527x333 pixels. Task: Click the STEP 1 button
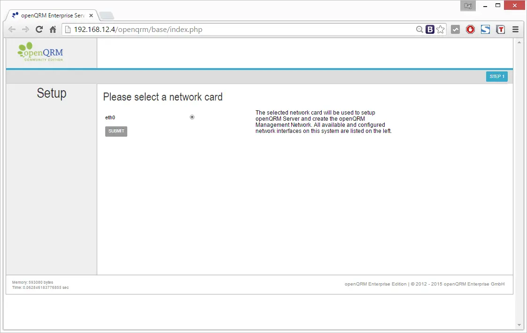click(497, 77)
